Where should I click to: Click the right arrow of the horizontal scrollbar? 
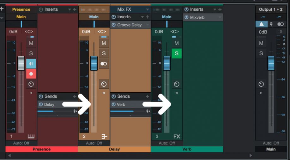251,156
